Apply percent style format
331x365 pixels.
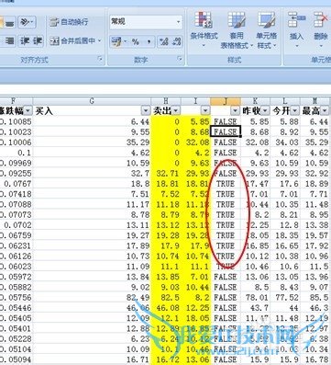[136, 41]
